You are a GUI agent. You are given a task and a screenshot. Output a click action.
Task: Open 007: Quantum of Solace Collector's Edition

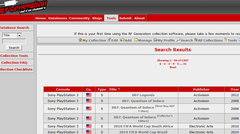[x=143, y=118]
